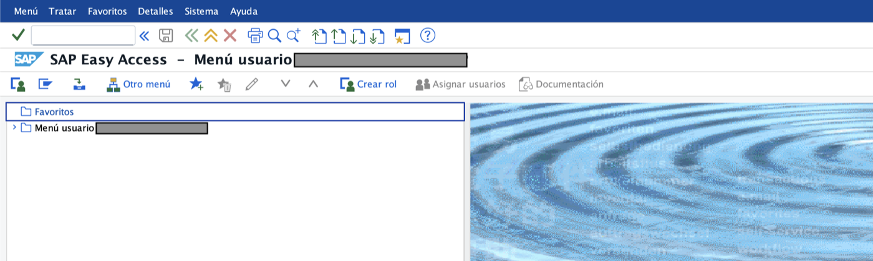
Task: Open the Menú menu
Action: click(26, 11)
